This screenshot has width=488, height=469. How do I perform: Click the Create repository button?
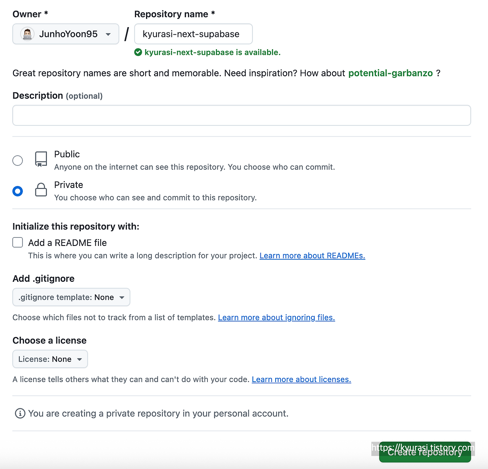coord(425,452)
